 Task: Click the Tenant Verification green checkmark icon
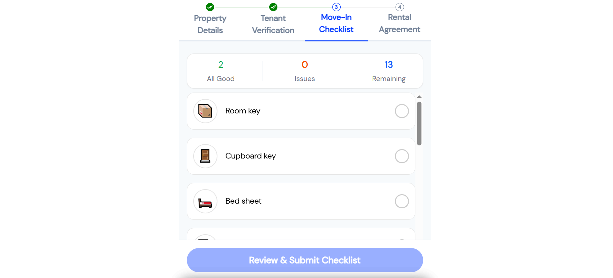(273, 7)
